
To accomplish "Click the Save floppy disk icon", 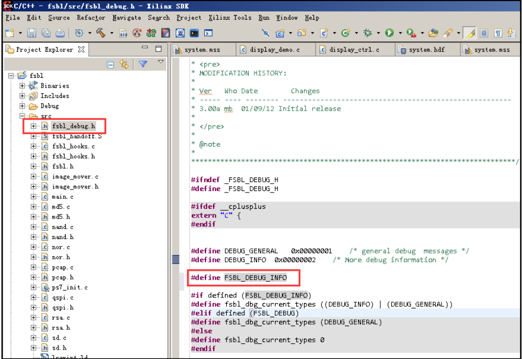I will tap(32, 33).
